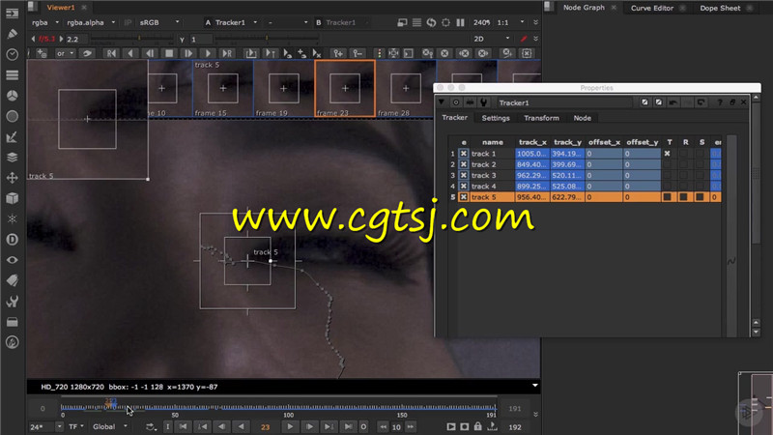
Task: Switch to the Node Graph tab
Action: [x=584, y=8]
